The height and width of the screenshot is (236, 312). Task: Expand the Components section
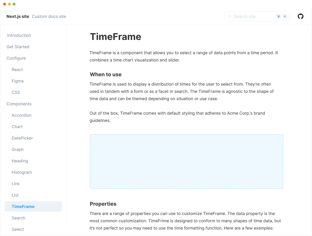19,104
